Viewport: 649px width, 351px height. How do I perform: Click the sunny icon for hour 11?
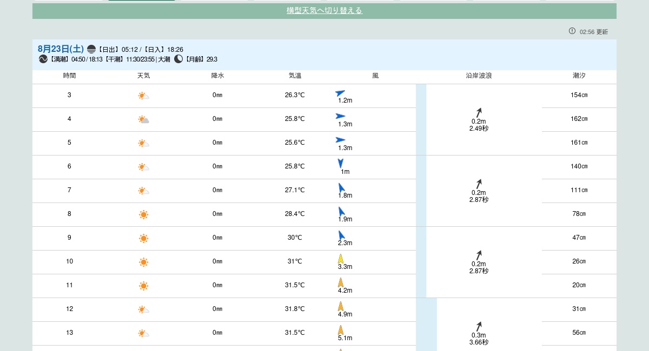tap(143, 286)
